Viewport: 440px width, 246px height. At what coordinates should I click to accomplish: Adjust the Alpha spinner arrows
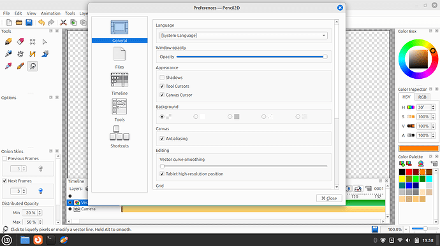[x=433, y=135]
